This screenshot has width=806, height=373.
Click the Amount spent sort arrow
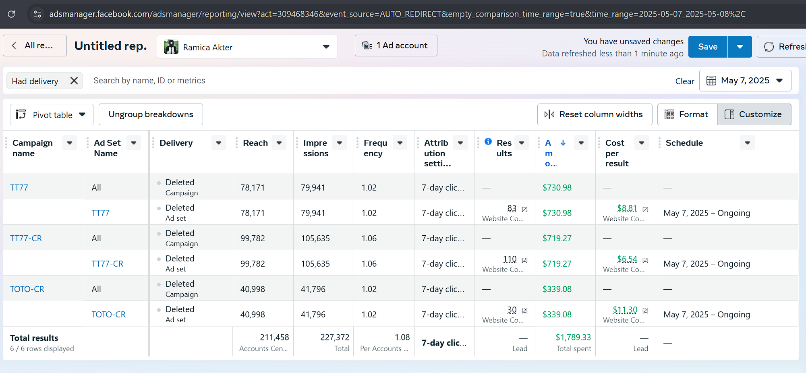pos(563,143)
